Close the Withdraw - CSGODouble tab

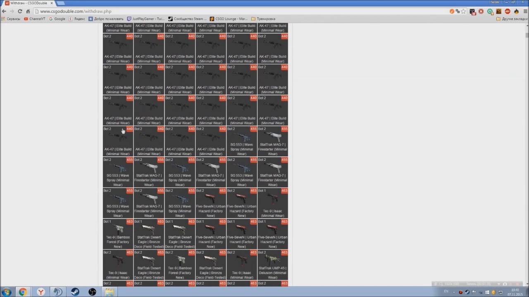pyautogui.click(x=52, y=3)
